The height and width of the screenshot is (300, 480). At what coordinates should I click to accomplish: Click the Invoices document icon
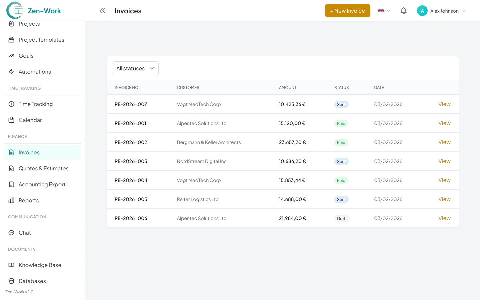tap(11, 152)
